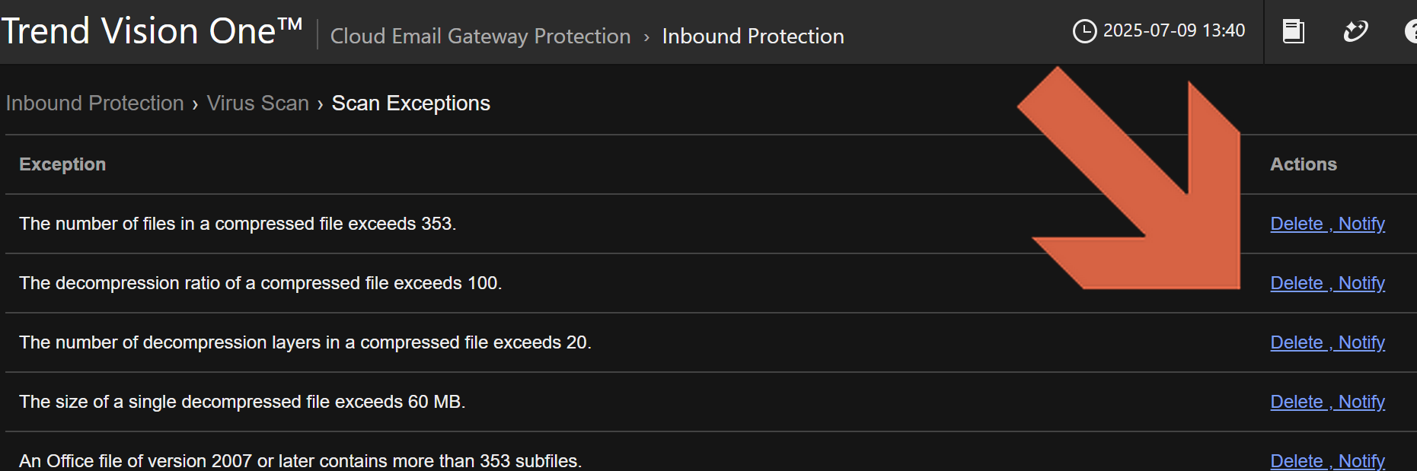Click the 2025-07-09 13:40 timestamp
This screenshot has width=1417, height=471.
[1174, 31]
